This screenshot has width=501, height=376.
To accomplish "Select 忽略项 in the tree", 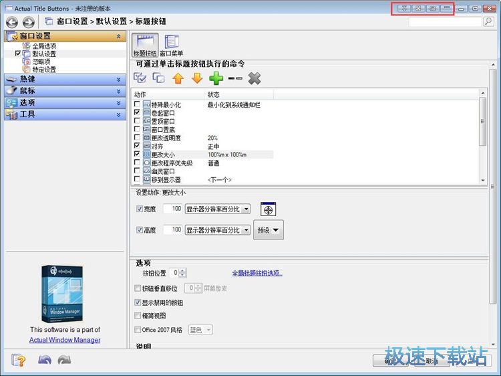I will (41, 62).
